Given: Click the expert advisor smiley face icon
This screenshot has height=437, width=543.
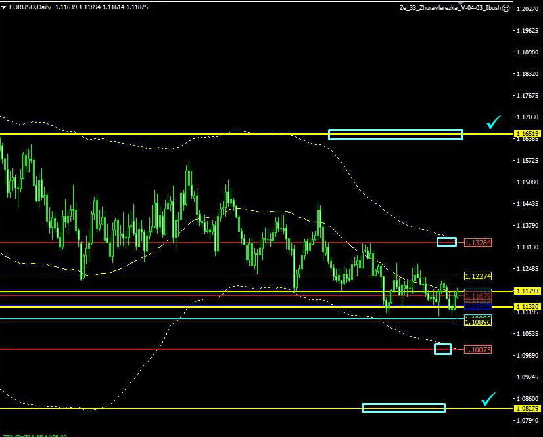Looking at the screenshot, I should click(506, 8).
